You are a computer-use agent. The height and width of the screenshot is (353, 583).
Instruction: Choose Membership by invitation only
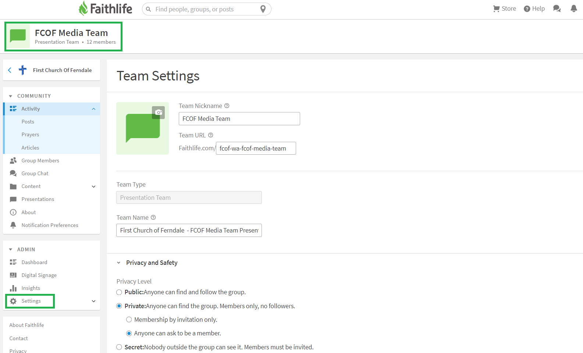click(x=129, y=320)
